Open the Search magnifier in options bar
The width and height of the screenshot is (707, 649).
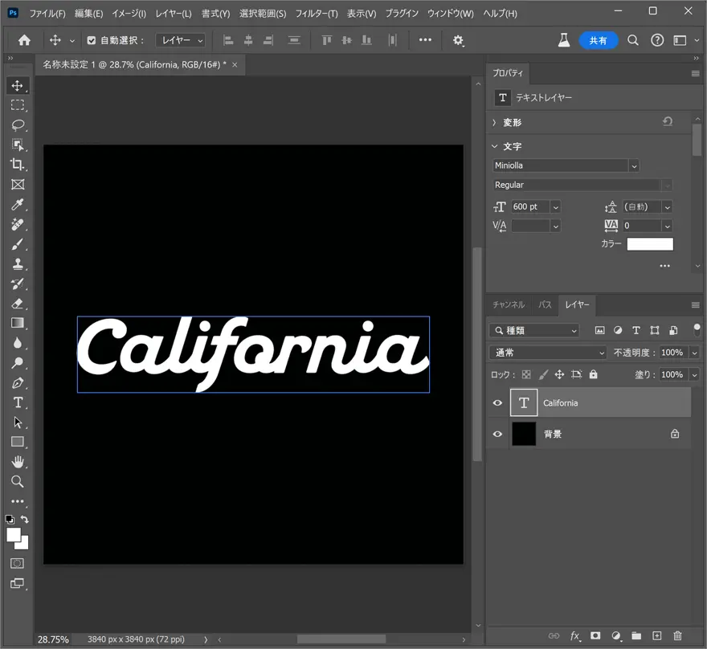point(633,40)
